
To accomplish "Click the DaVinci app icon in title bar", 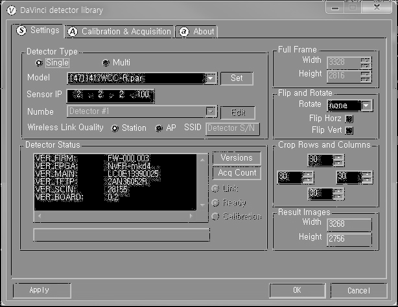I will [12, 10].
